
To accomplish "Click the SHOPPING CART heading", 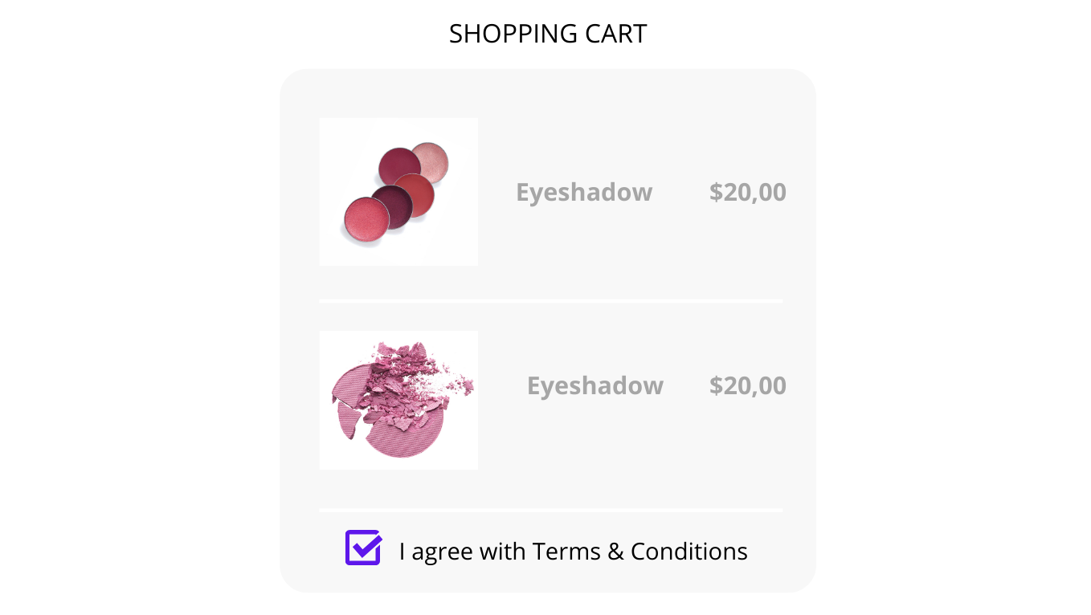I will tap(548, 34).
